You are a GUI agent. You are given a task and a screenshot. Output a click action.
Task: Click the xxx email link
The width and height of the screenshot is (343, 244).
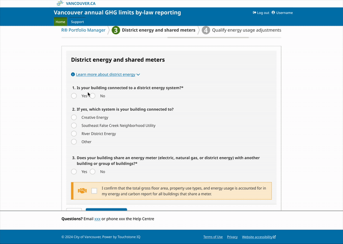pyautogui.click(x=97, y=219)
